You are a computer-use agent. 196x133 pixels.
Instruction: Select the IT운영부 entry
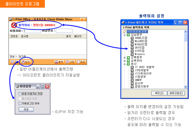point(141,77)
